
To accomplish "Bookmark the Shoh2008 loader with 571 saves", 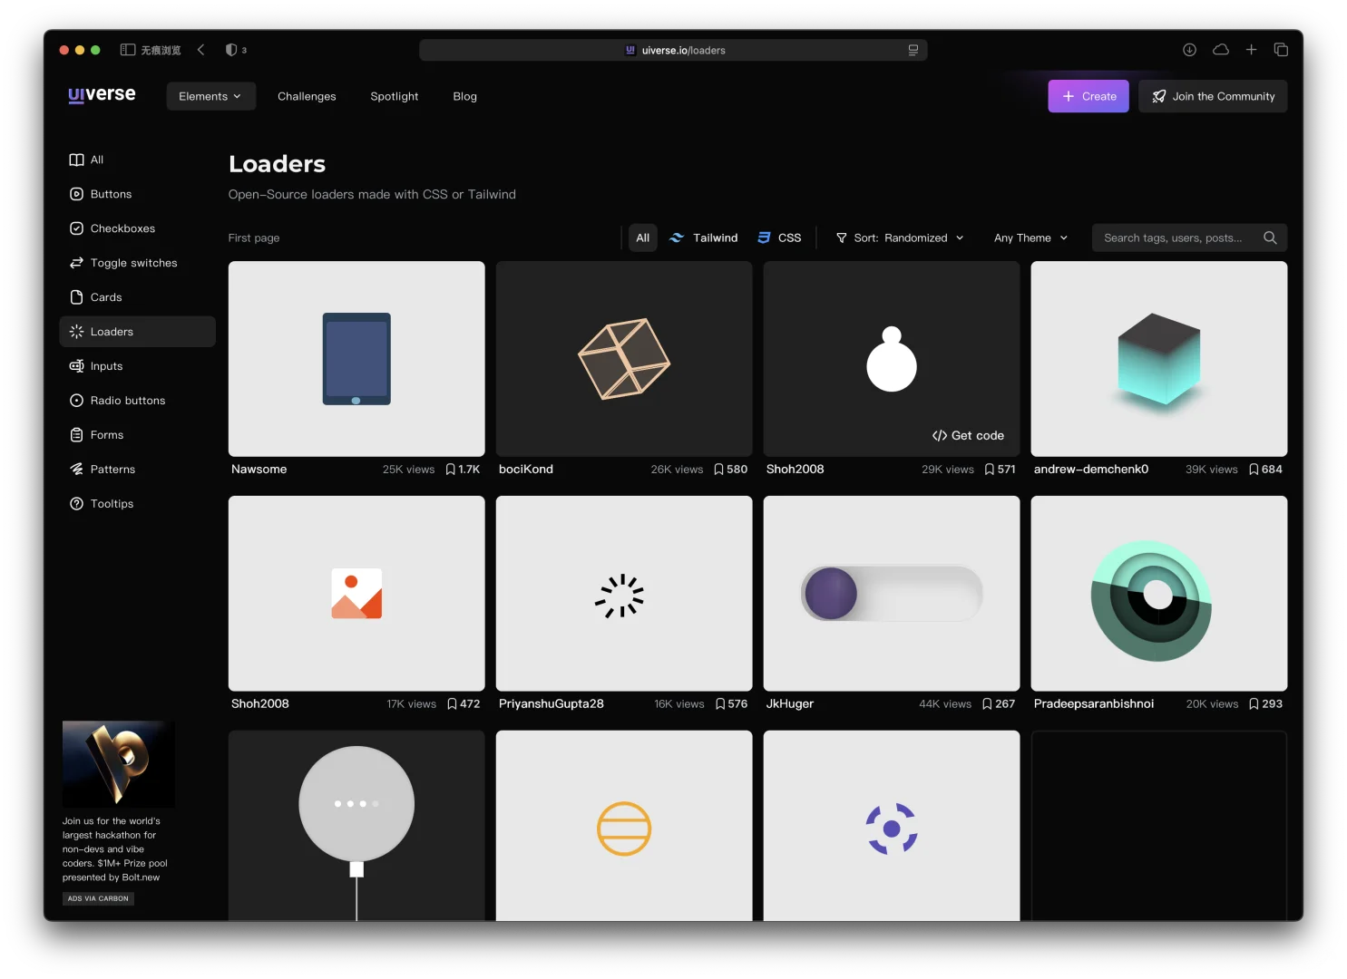I will pos(989,470).
